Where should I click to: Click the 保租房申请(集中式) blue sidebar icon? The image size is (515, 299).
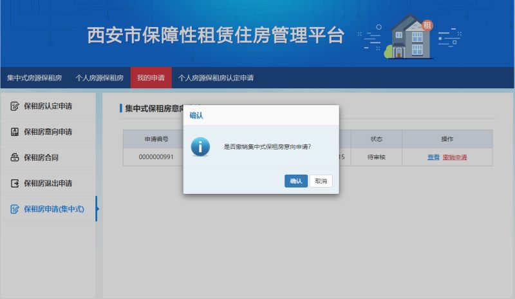(15, 209)
